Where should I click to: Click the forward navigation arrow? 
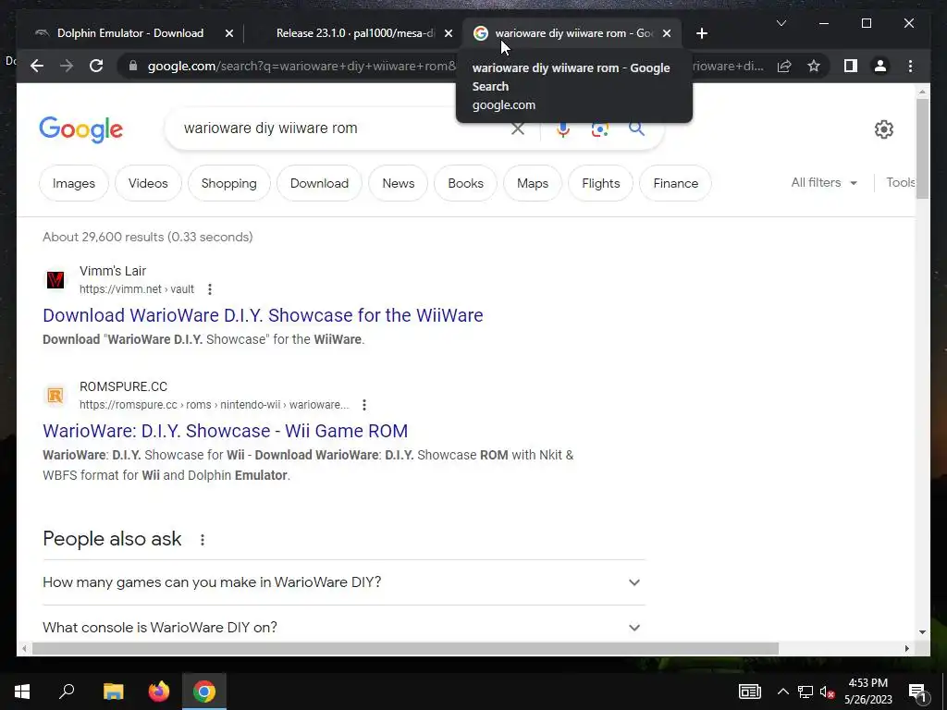pos(67,66)
